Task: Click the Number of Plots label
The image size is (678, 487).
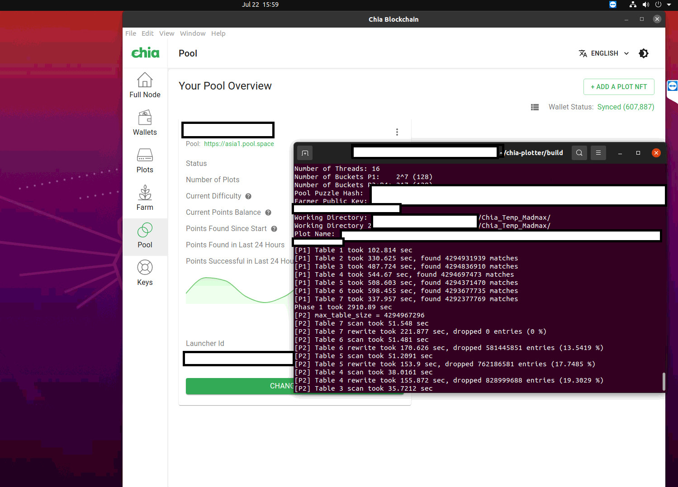Action: (x=213, y=180)
